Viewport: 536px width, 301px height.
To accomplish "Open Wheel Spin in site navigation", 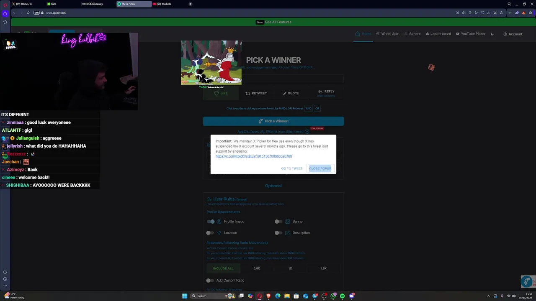I will 387,34.
